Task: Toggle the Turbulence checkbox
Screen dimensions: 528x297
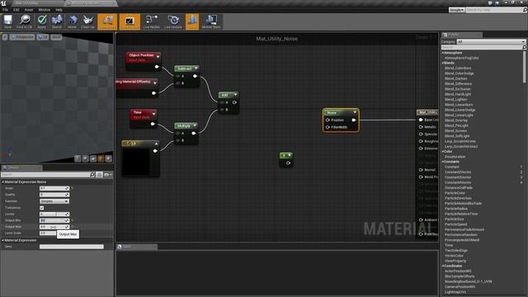Action: pyautogui.click(x=42, y=208)
